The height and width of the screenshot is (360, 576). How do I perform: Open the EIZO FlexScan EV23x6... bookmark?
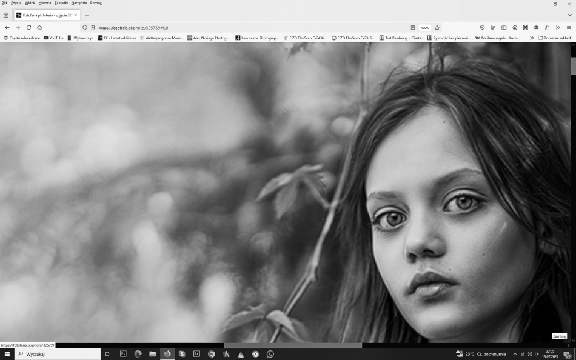point(353,38)
